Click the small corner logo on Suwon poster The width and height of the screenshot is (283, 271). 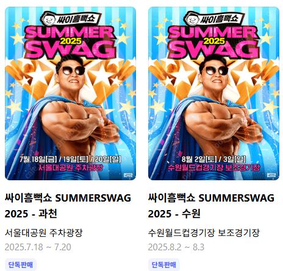point(271,175)
